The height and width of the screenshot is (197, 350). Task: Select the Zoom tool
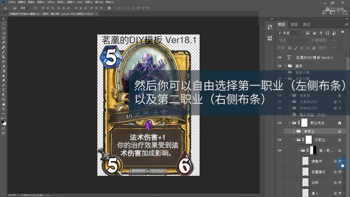click(4, 109)
